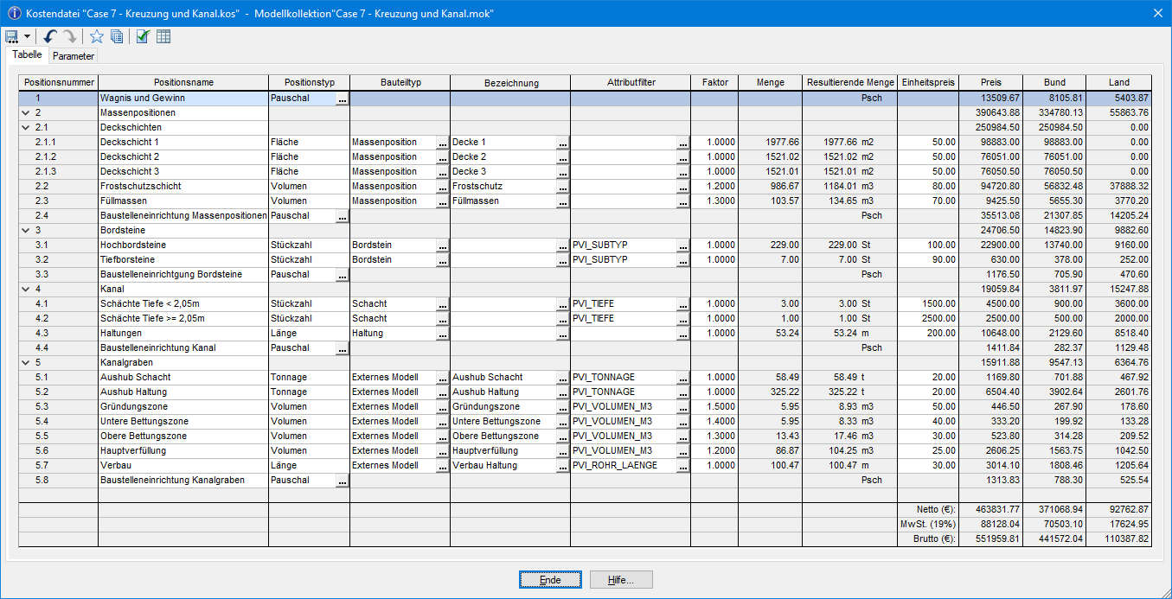This screenshot has height=599, width=1172.
Task: Click the Einheitspreis column header
Action: (928, 83)
